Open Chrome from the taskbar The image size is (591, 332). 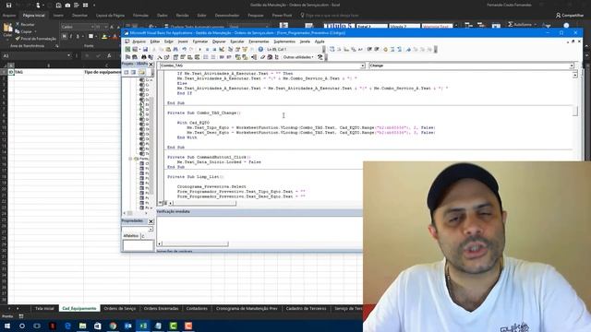[x=113, y=326]
